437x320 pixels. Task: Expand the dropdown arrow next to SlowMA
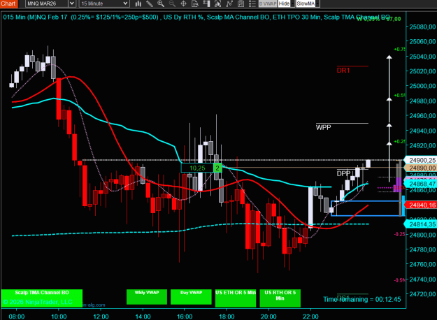pyautogui.click(x=317, y=3)
